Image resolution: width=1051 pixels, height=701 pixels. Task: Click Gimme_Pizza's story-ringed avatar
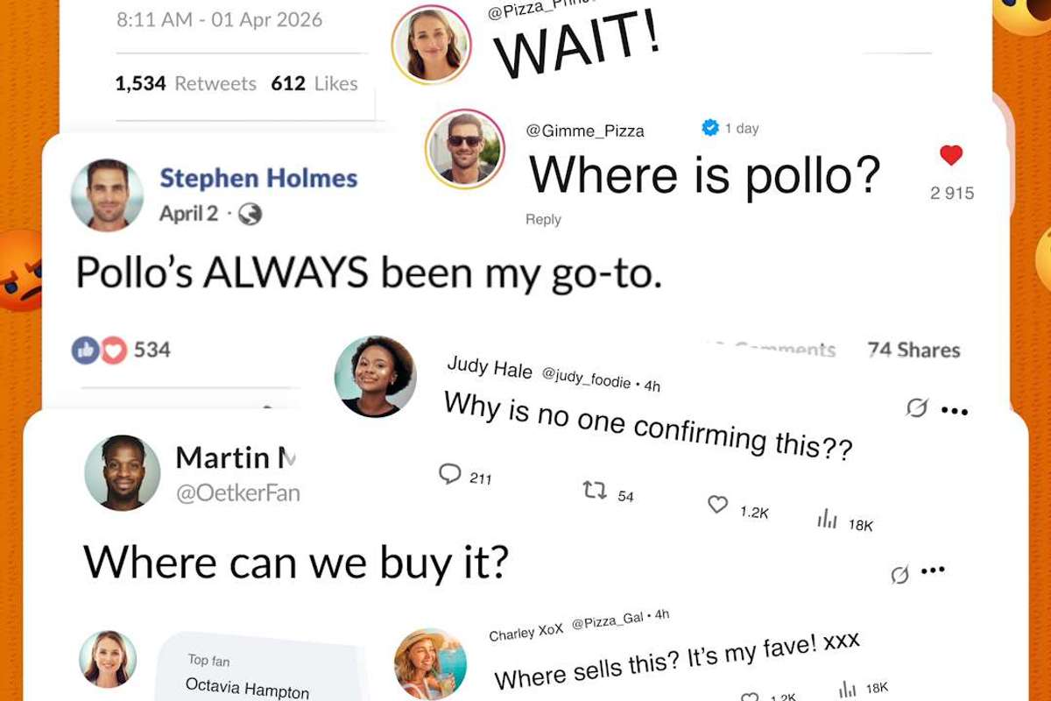[x=465, y=149]
